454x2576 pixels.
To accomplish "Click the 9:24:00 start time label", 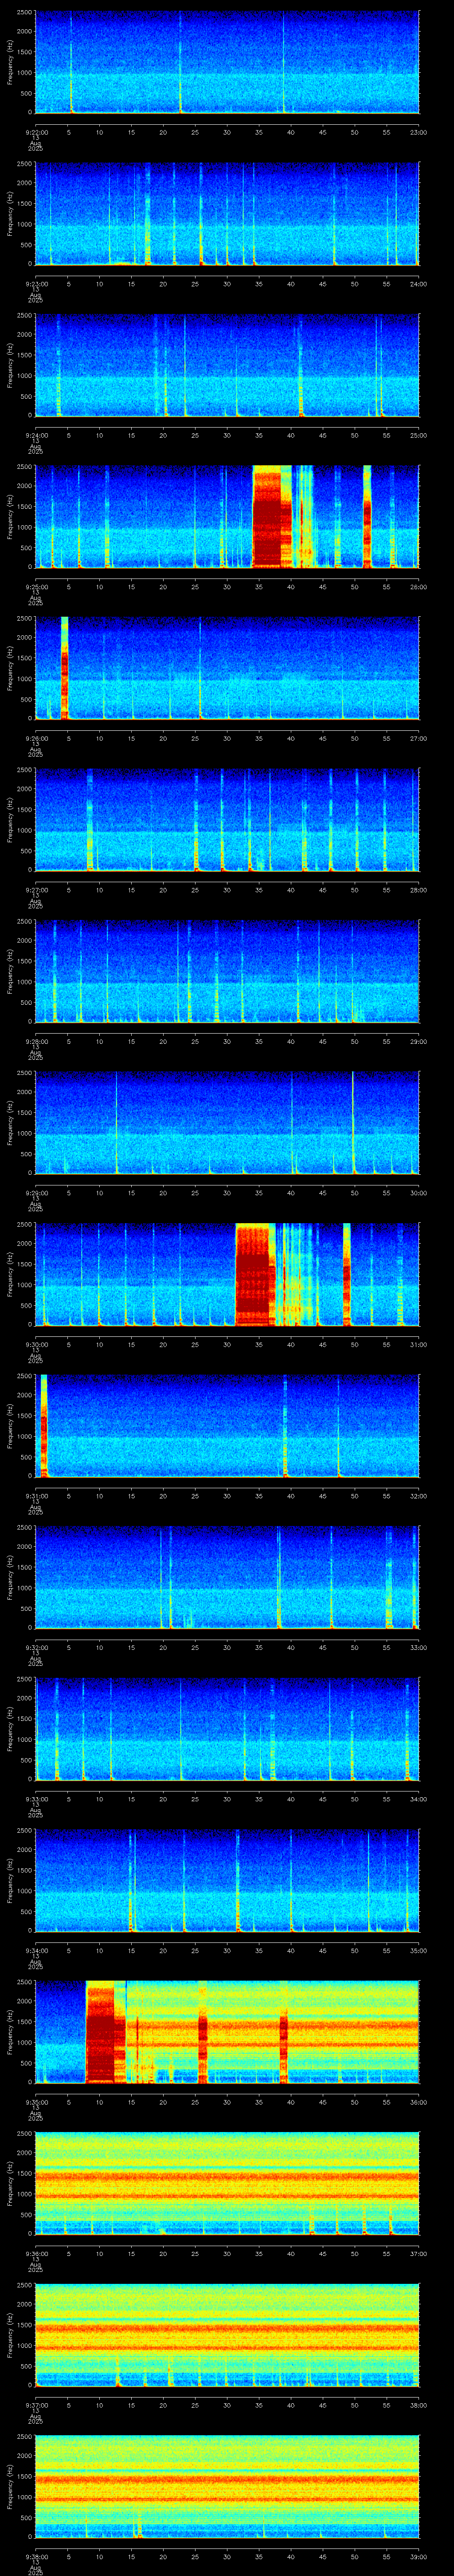I will pyautogui.click(x=36, y=435).
